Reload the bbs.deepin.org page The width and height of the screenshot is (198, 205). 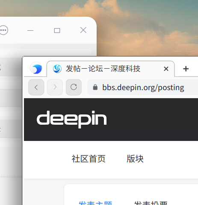(x=74, y=87)
